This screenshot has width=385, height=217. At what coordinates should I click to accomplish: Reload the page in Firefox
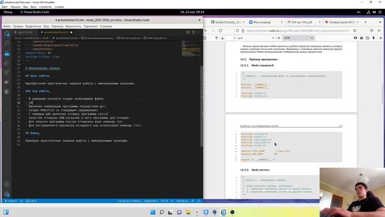[221, 31]
